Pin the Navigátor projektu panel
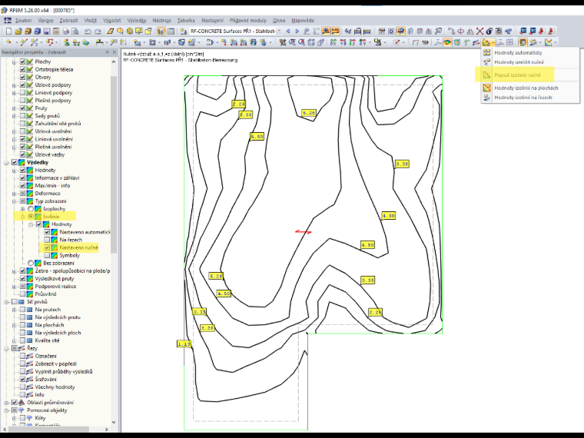The width and height of the screenshot is (584, 438). (108, 52)
